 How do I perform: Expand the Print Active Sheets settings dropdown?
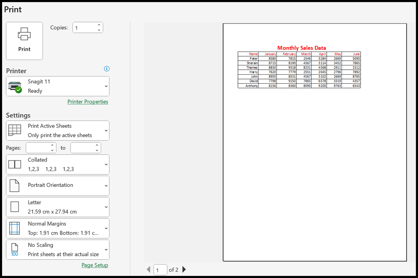tap(106, 130)
